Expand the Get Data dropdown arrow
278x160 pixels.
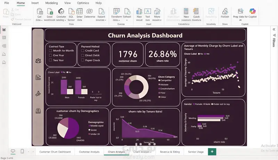[42, 20]
